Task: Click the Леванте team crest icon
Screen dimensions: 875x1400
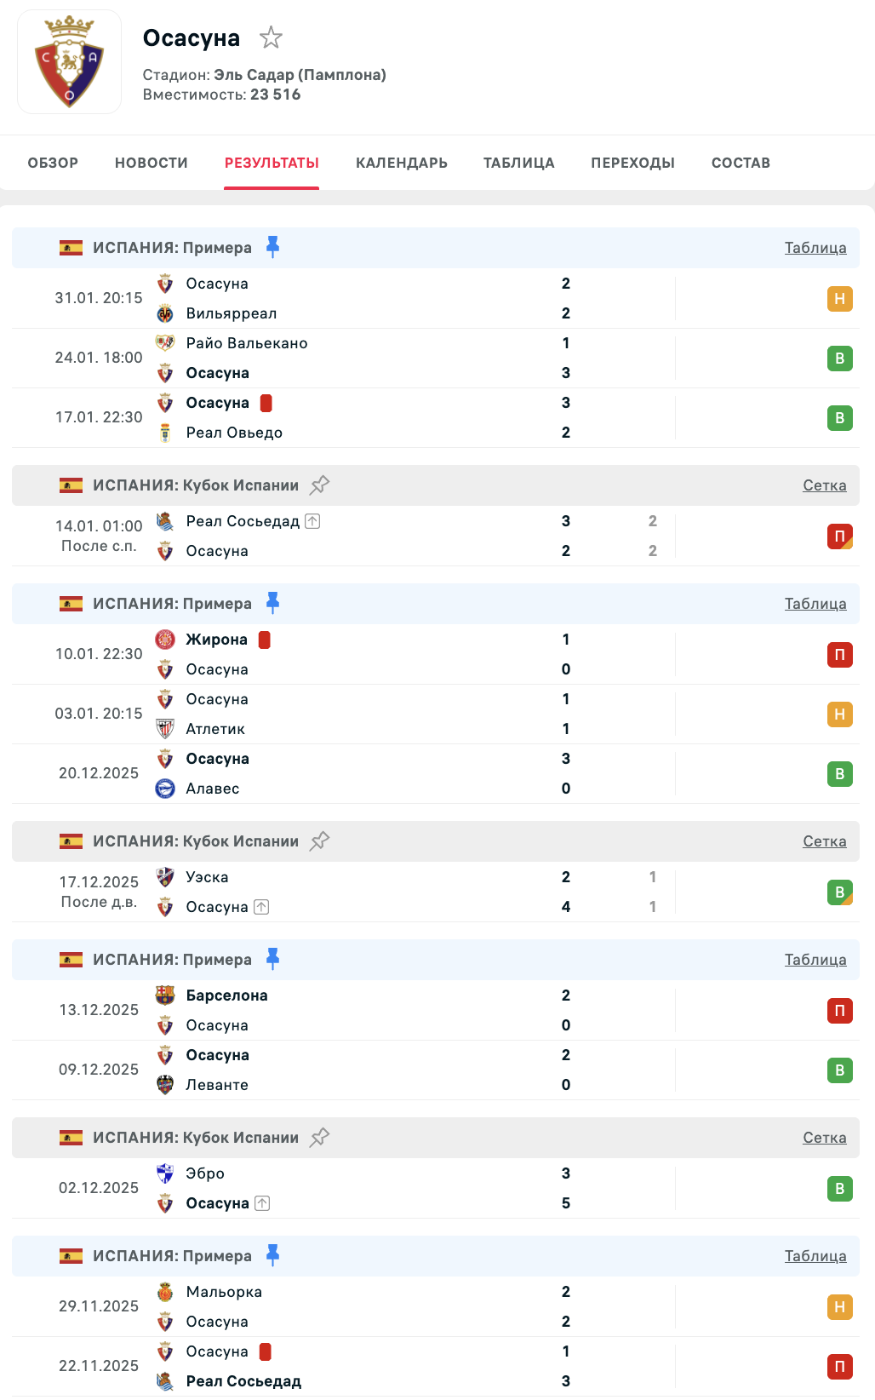Action: click(x=165, y=1085)
